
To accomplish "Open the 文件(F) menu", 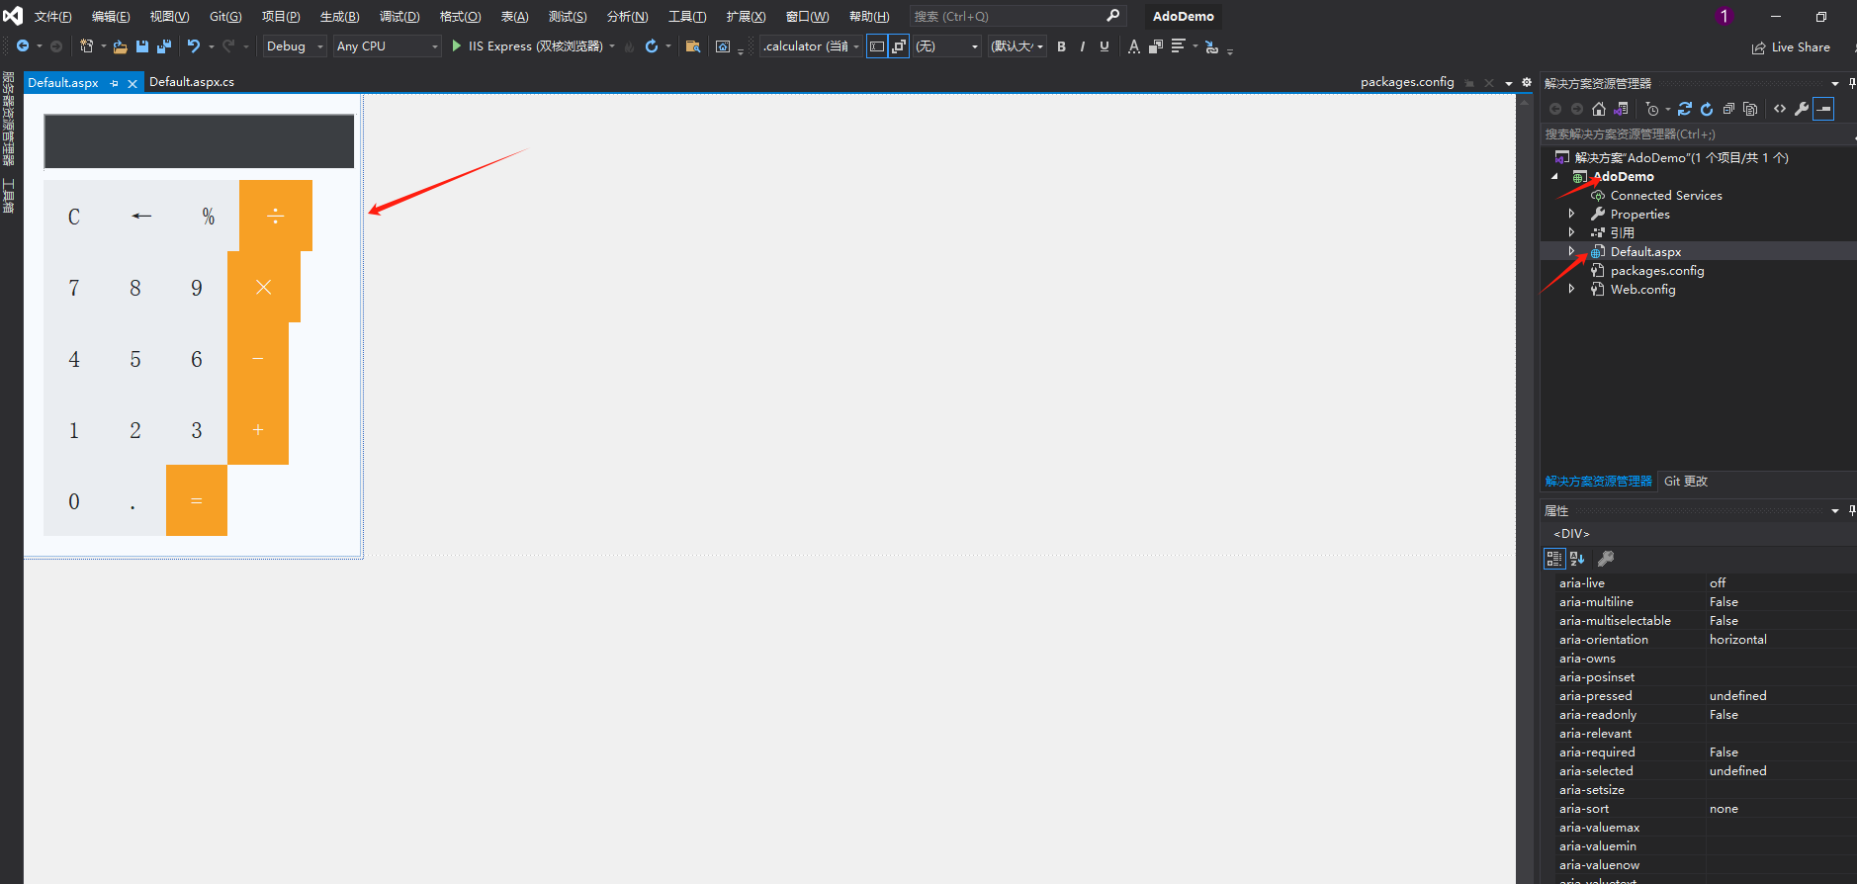I will click(52, 16).
